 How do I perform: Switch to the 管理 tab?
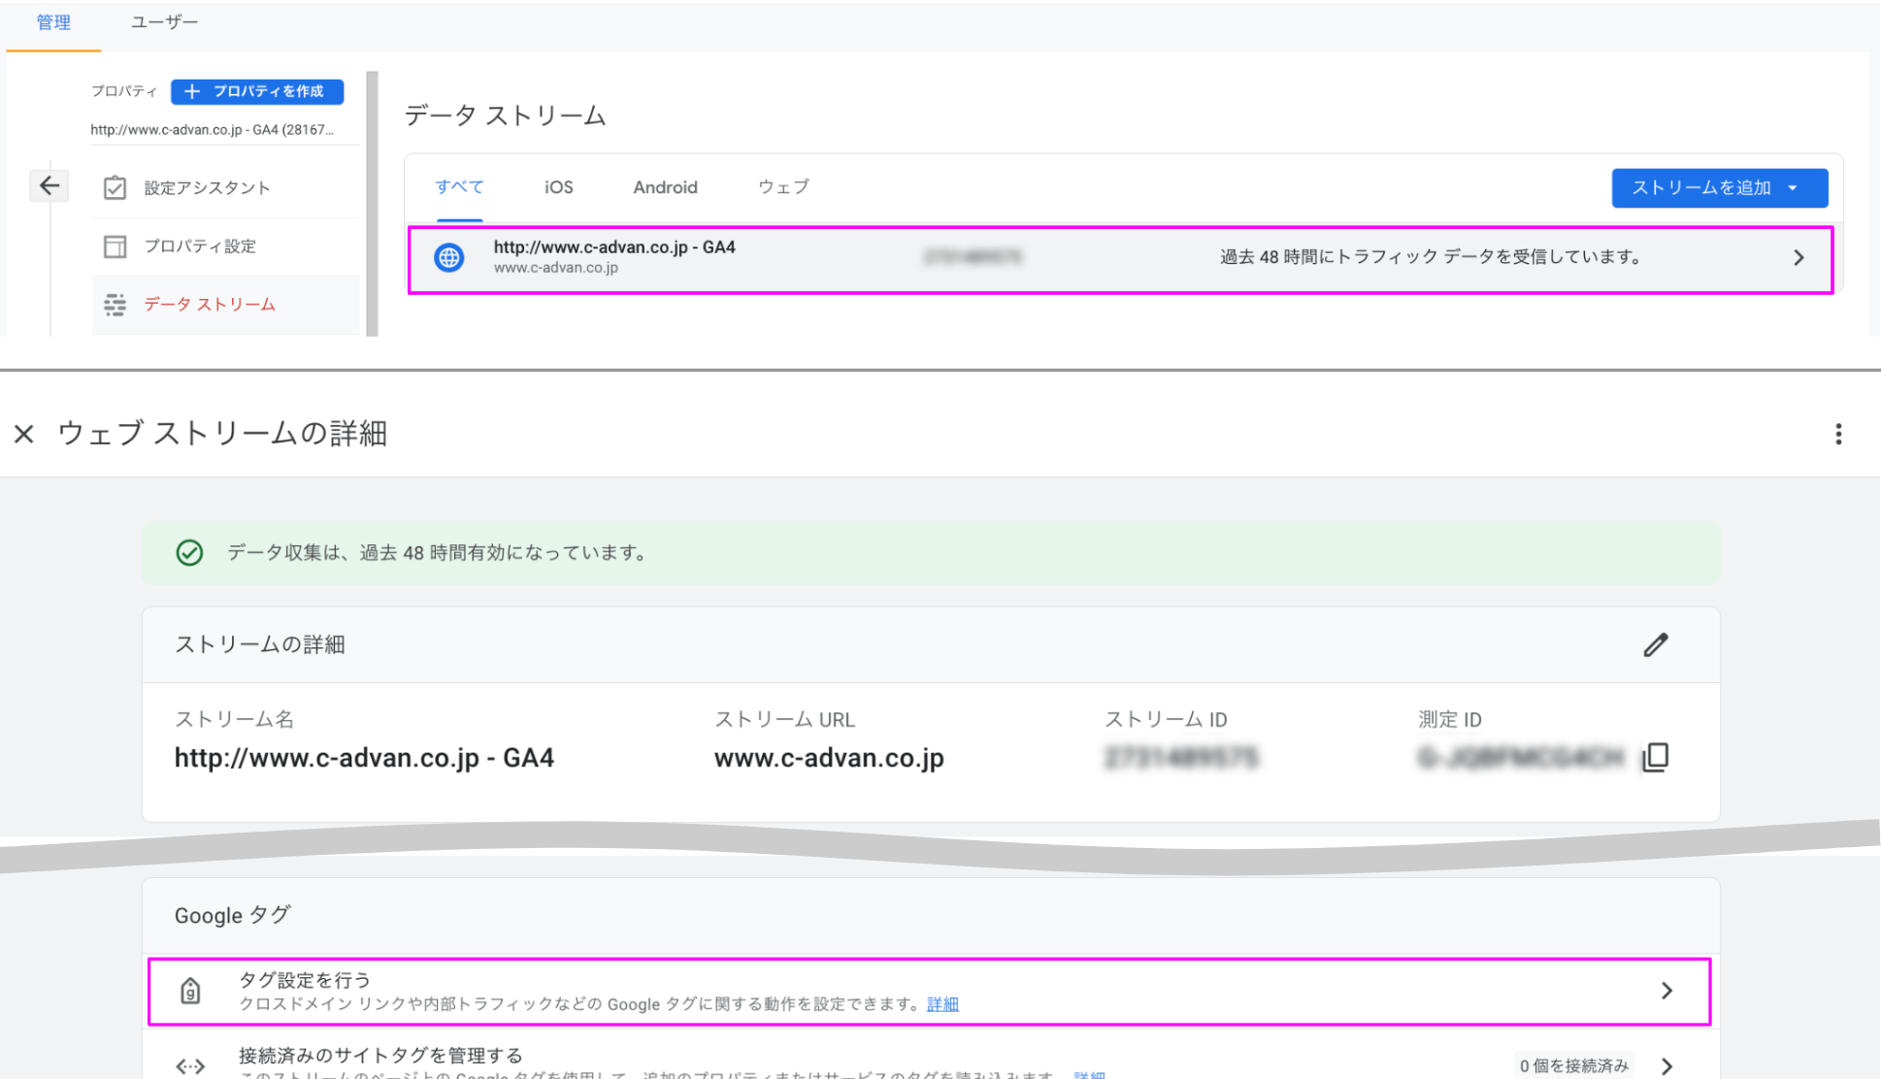(53, 22)
